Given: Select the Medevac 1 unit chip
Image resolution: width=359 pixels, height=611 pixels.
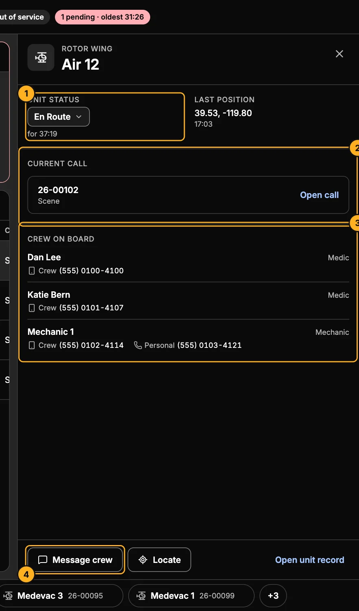Looking at the screenshot, I should point(191,596).
